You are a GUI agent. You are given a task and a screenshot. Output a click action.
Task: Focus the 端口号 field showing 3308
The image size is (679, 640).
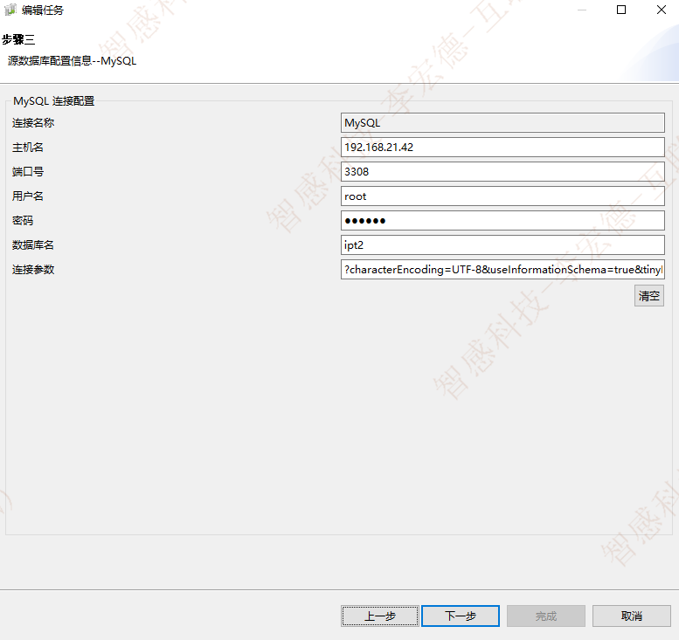(502, 172)
